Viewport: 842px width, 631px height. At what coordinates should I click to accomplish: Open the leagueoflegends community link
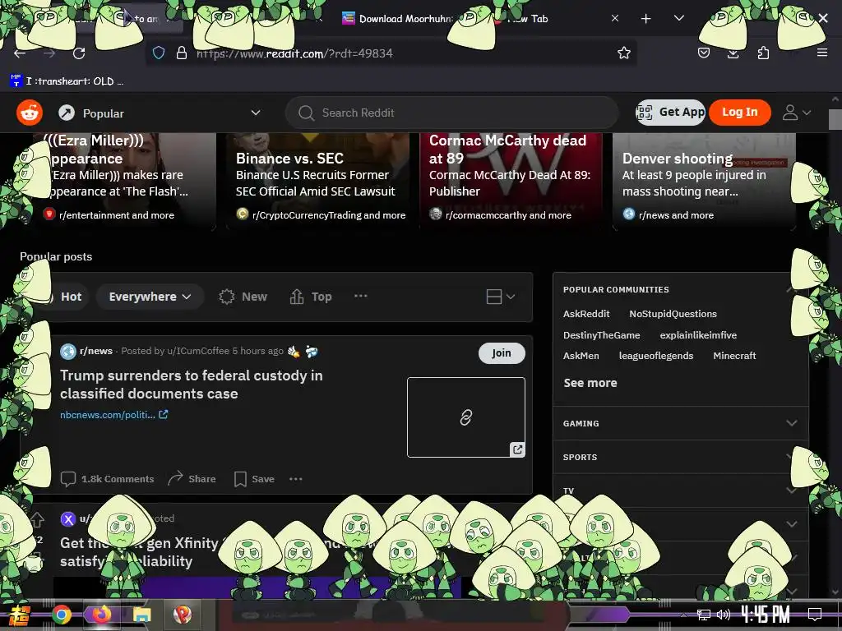click(655, 356)
